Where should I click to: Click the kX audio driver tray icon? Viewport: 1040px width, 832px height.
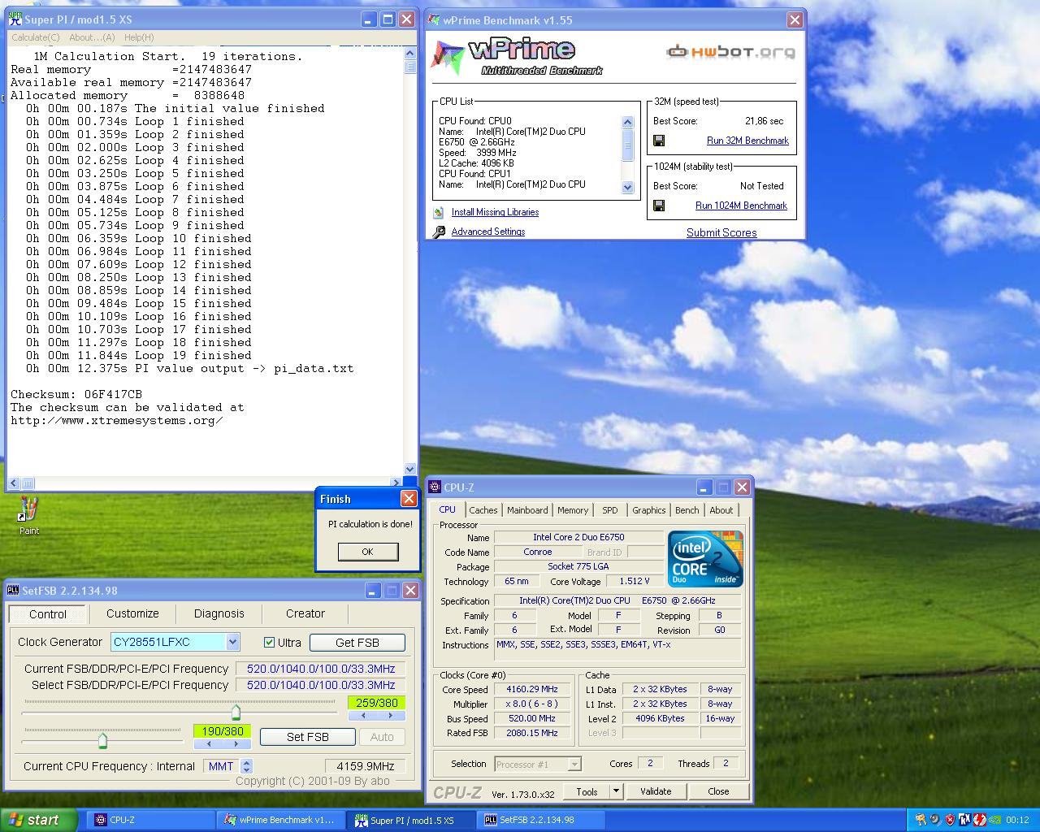(965, 820)
